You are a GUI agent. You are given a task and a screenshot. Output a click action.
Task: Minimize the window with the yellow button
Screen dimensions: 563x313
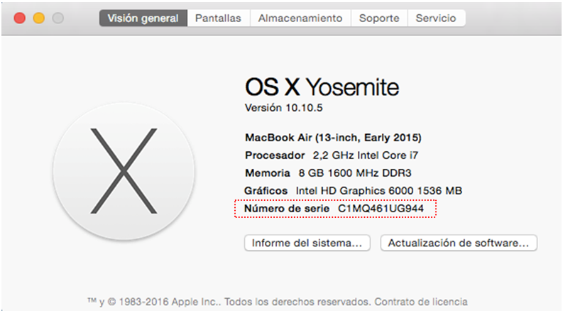[x=38, y=18]
